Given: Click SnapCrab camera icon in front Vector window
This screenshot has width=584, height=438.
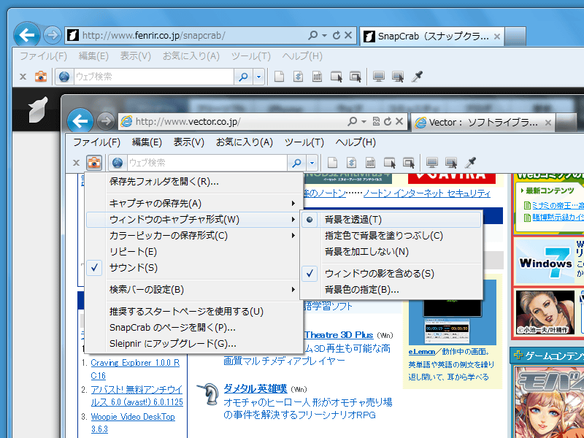Looking at the screenshot, I should (x=94, y=163).
